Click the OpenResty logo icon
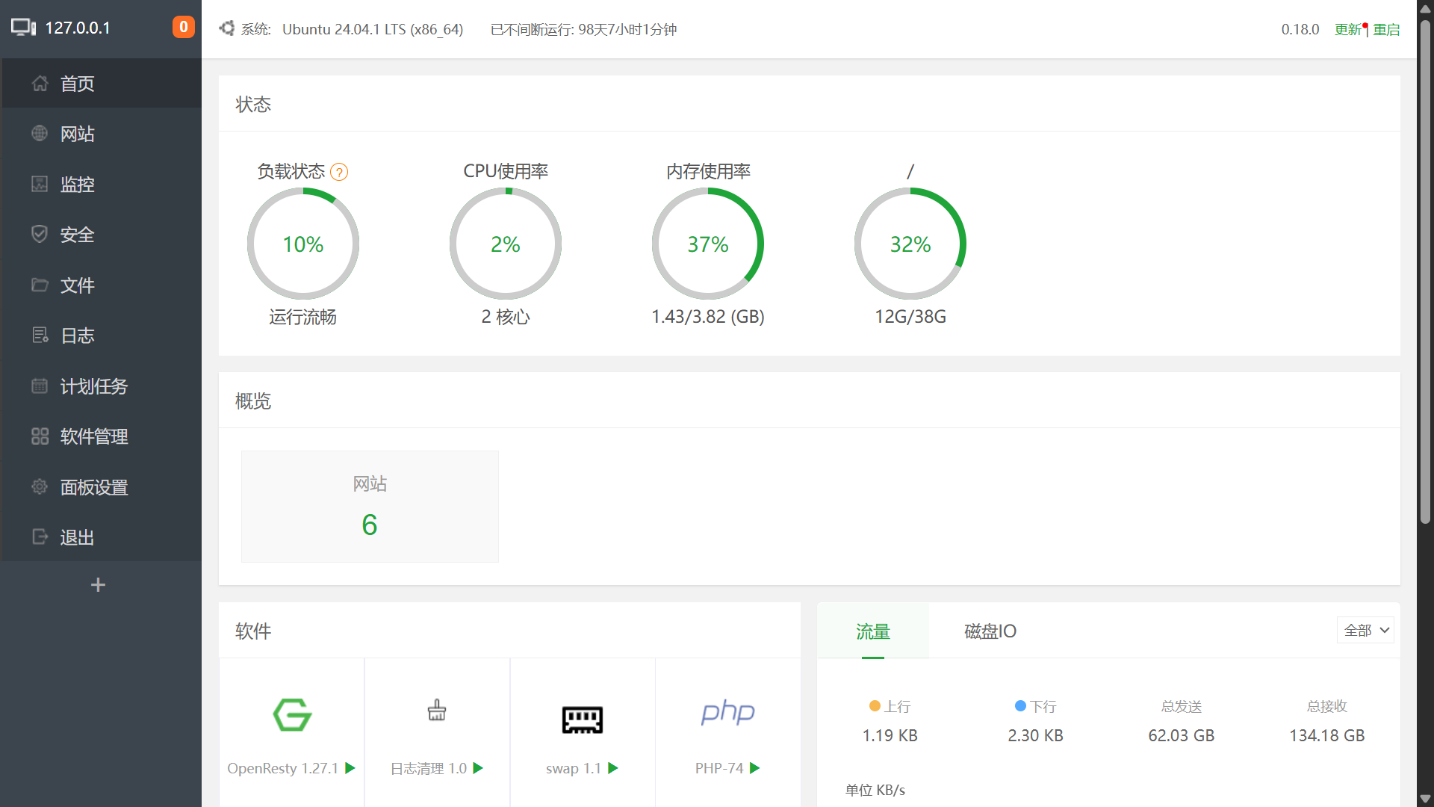Screen dimensions: 1434x807 pyautogui.click(x=292, y=714)
